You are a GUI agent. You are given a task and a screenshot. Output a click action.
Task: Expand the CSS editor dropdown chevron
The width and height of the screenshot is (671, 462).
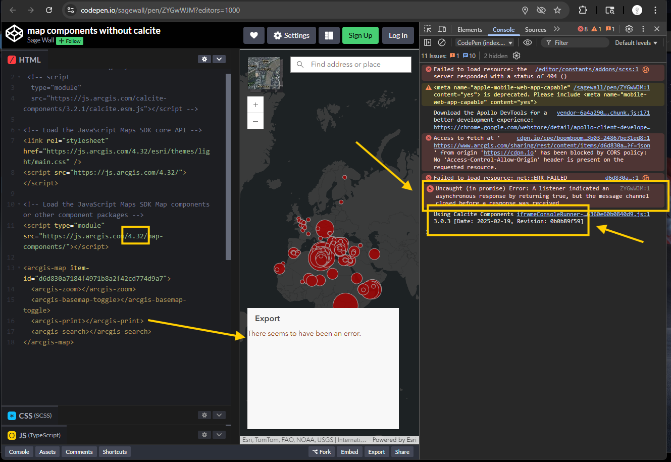click(x=219, y=415)
